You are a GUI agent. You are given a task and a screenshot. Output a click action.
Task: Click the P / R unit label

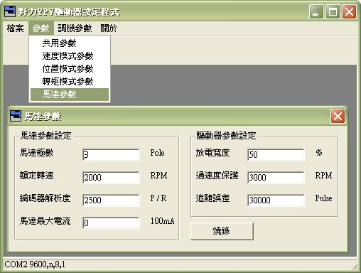[158, 198]
